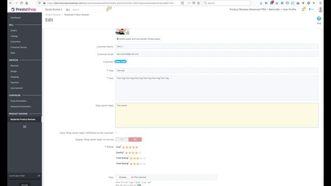Click the browser Search box
Viewport: 331px width, 186px height.
tap(227, 3)
